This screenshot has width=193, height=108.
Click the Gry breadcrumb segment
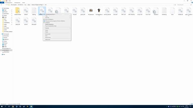pyautogui.click(x=25, y=5)
